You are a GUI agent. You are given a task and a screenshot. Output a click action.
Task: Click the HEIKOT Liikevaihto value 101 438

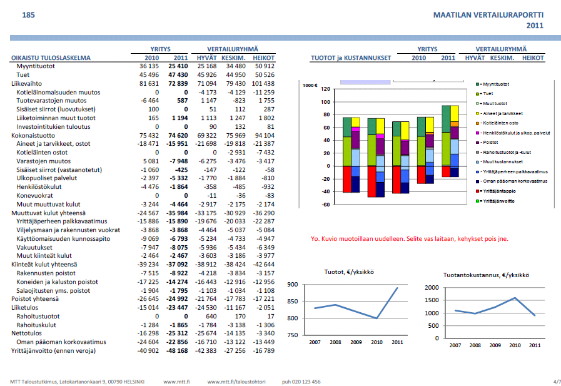tap(263, 84)
